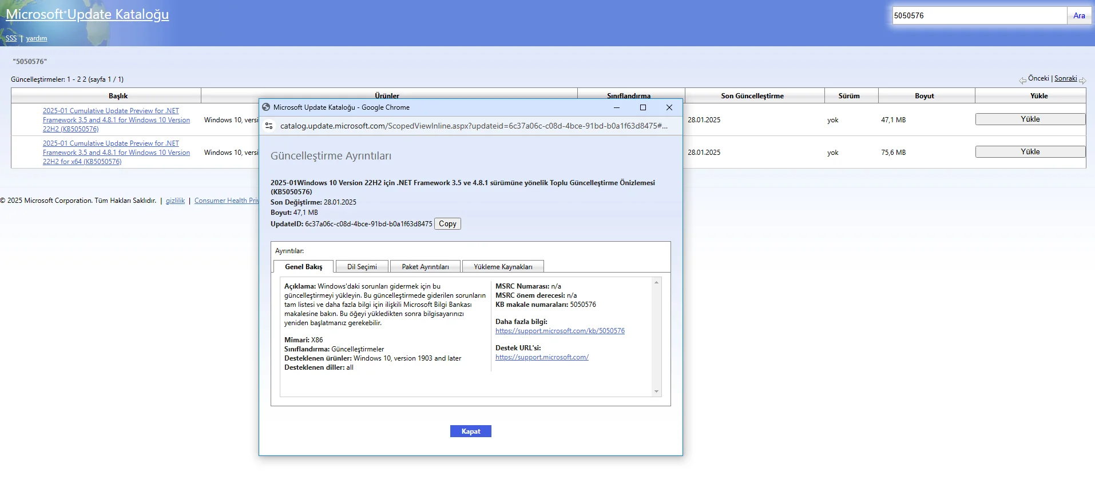Screen dimensions: 1095x484
Task: Open the support.microsoft.com/kb/5050576 link
Action: click(x=560, y=331)
